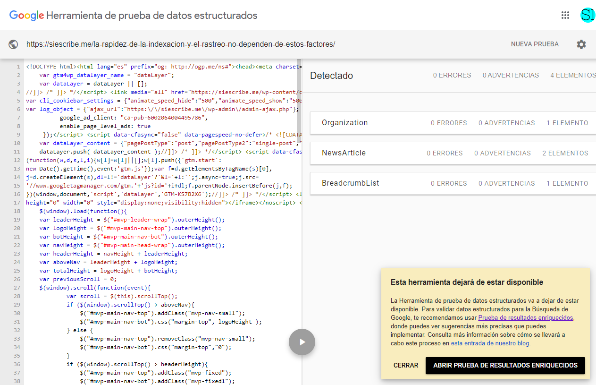Click line number 38 in the code gutter
The width and height of the screenshot is (596, 385).
pyautogui.click(x=17, y=381)
